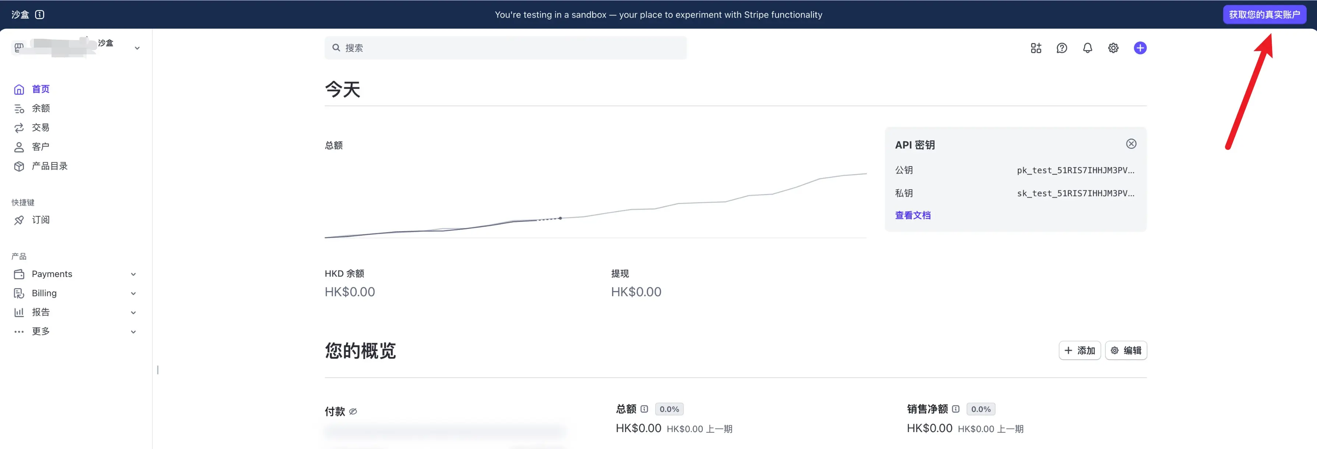Screen dimensions: 1317x449
Task: Click the sandbox info icon
Action: 40,14
